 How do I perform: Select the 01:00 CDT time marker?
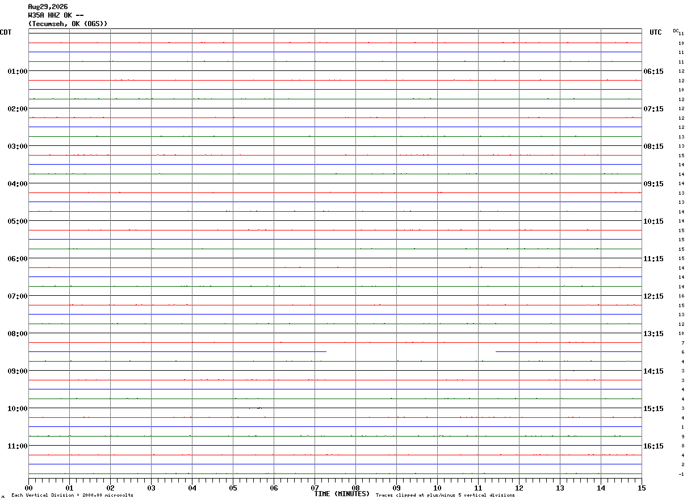click(17, 71)
